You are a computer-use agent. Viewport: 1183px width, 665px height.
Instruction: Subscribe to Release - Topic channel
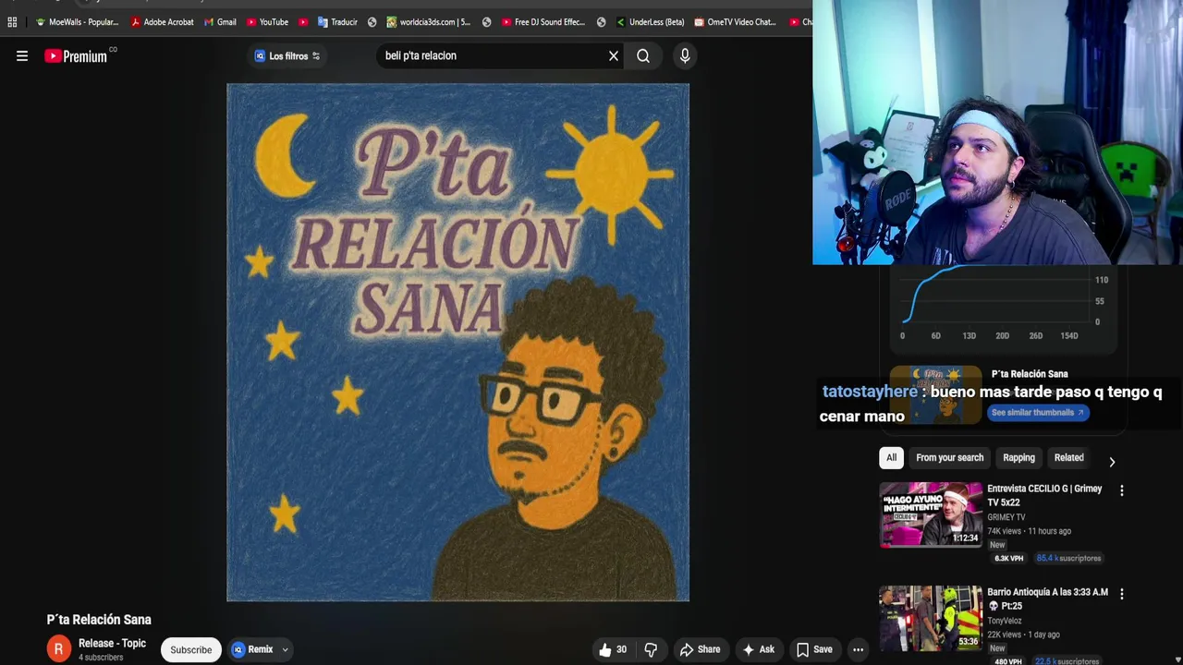(190, 649)
